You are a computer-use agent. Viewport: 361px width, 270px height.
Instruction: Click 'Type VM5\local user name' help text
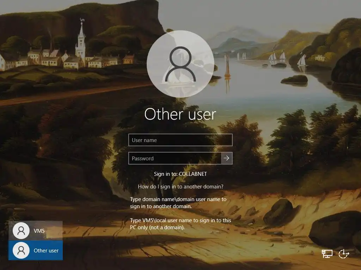[180, 224]
